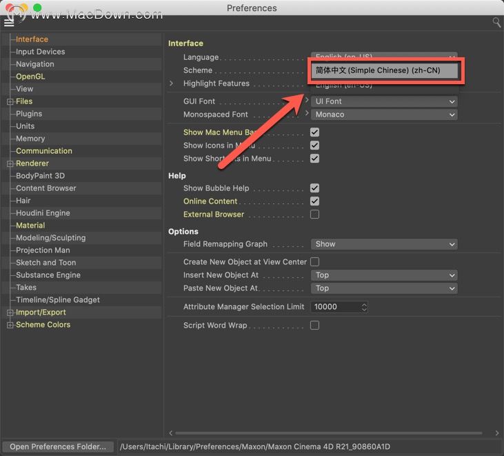Expand the Scheme Colors tree node

(10, 325)
